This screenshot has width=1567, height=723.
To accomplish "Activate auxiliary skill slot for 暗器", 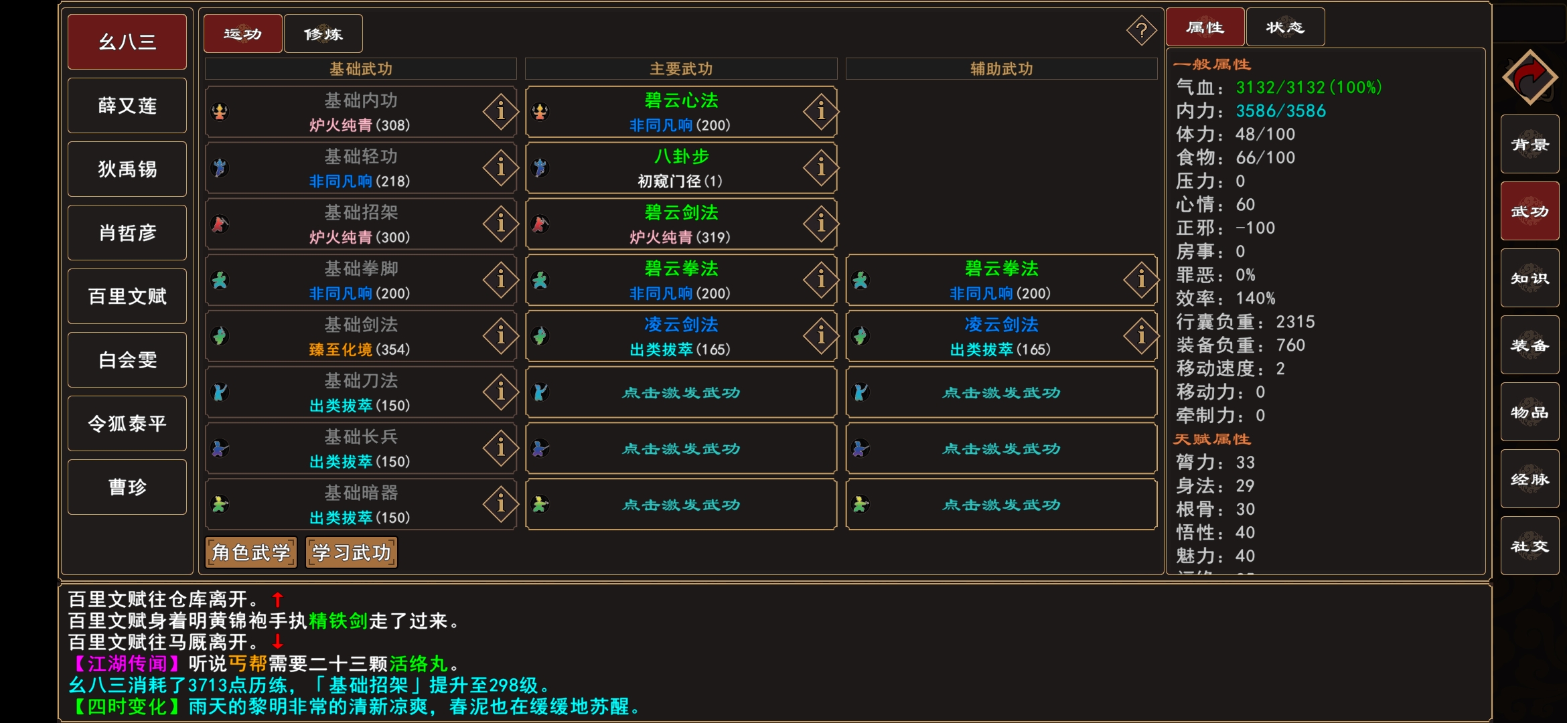I will pos(1002,505).
